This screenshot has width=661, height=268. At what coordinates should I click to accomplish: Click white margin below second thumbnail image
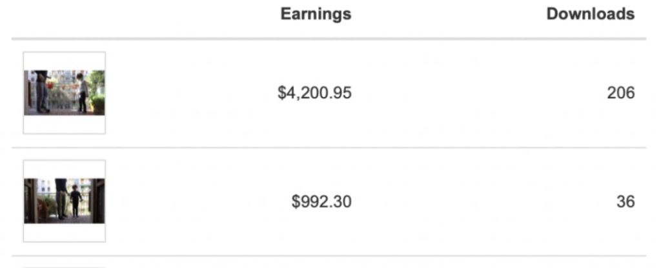65,232
